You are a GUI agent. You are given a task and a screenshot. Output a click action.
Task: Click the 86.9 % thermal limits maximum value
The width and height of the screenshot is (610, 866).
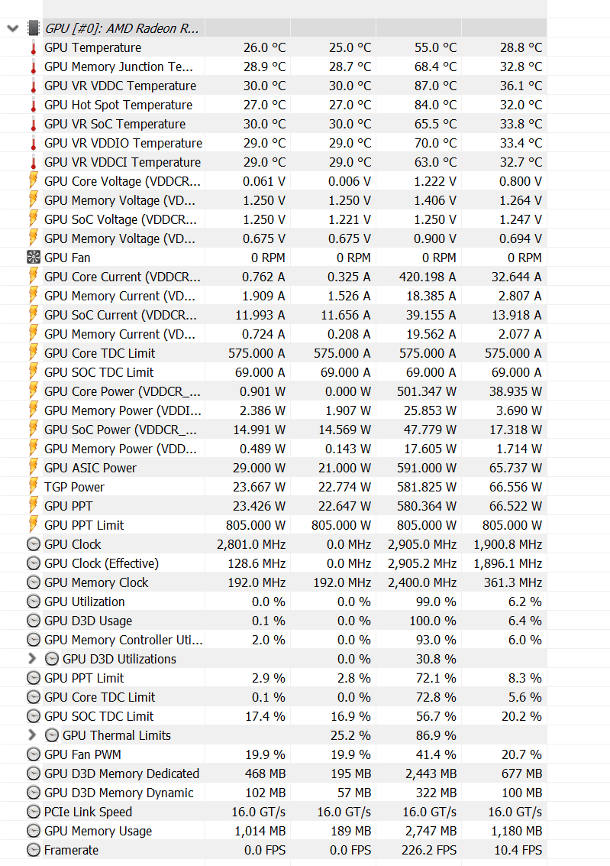click(436, 735)
